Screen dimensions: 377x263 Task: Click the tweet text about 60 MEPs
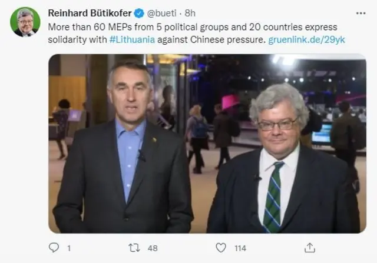(x=193, y=27)
